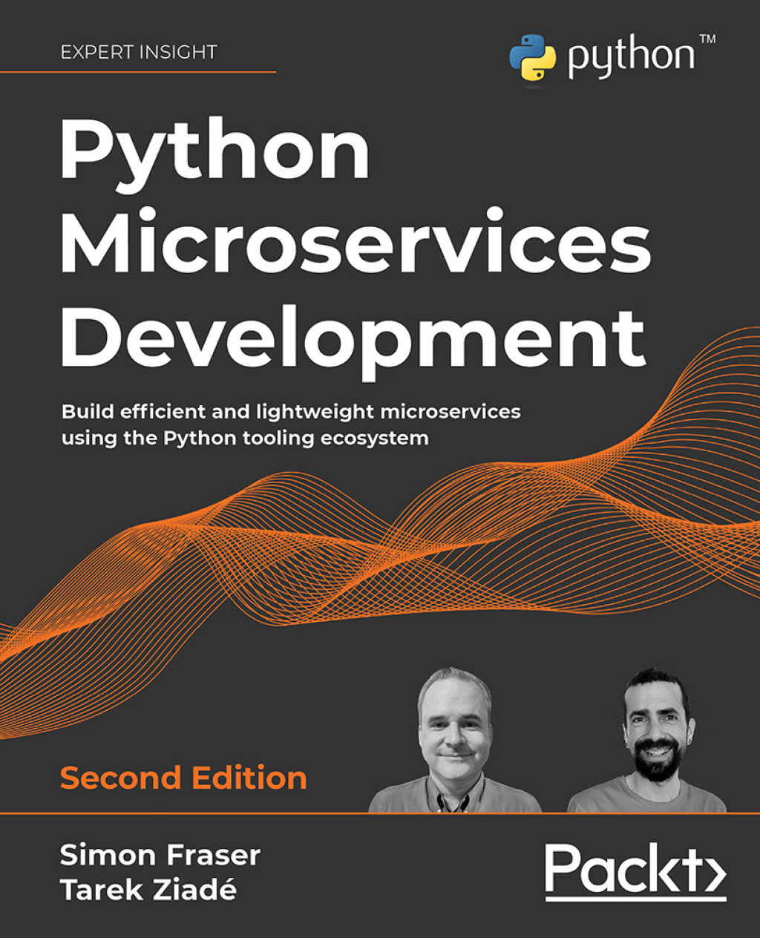The width and height of the screenshot is (760, 938).
Task: Click the Packt arrow symbol after the logo text
Action: (715, 874)
